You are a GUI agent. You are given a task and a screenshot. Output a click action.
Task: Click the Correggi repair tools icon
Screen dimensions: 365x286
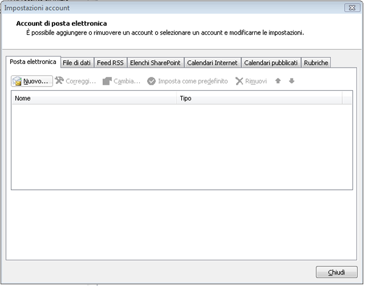tap(59, 81)
